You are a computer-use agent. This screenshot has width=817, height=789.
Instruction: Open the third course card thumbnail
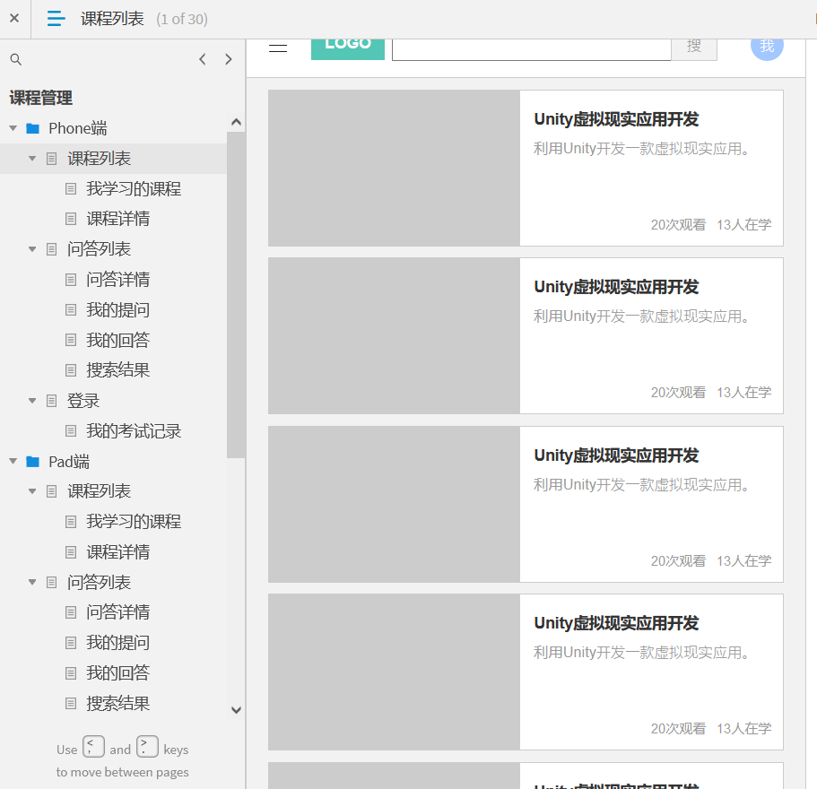click(x=394, y=504)
